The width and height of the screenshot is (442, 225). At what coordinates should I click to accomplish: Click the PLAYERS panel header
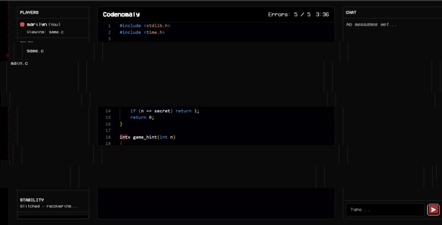[x=29, y=13]
